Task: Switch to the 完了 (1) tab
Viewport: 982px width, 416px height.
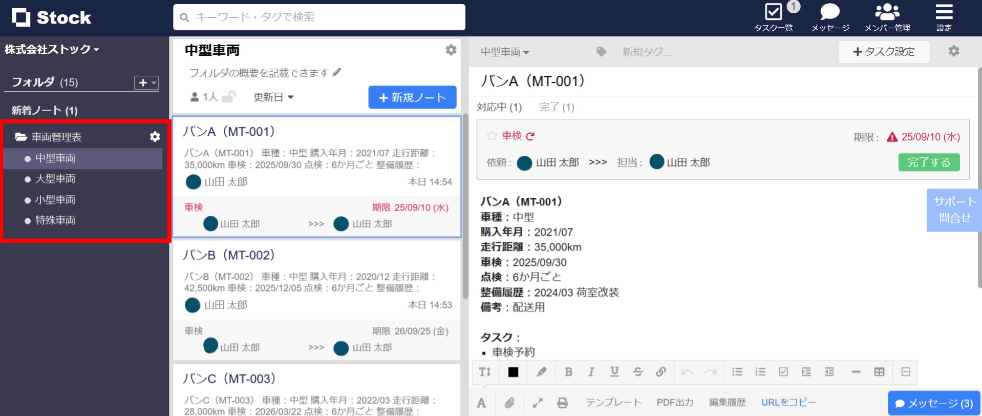Action: pos(557,107)
